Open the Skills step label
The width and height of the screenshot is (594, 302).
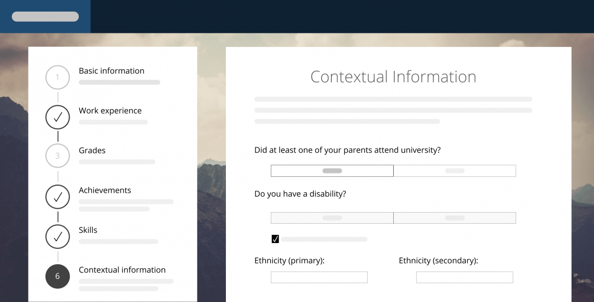tap(88, 230)
